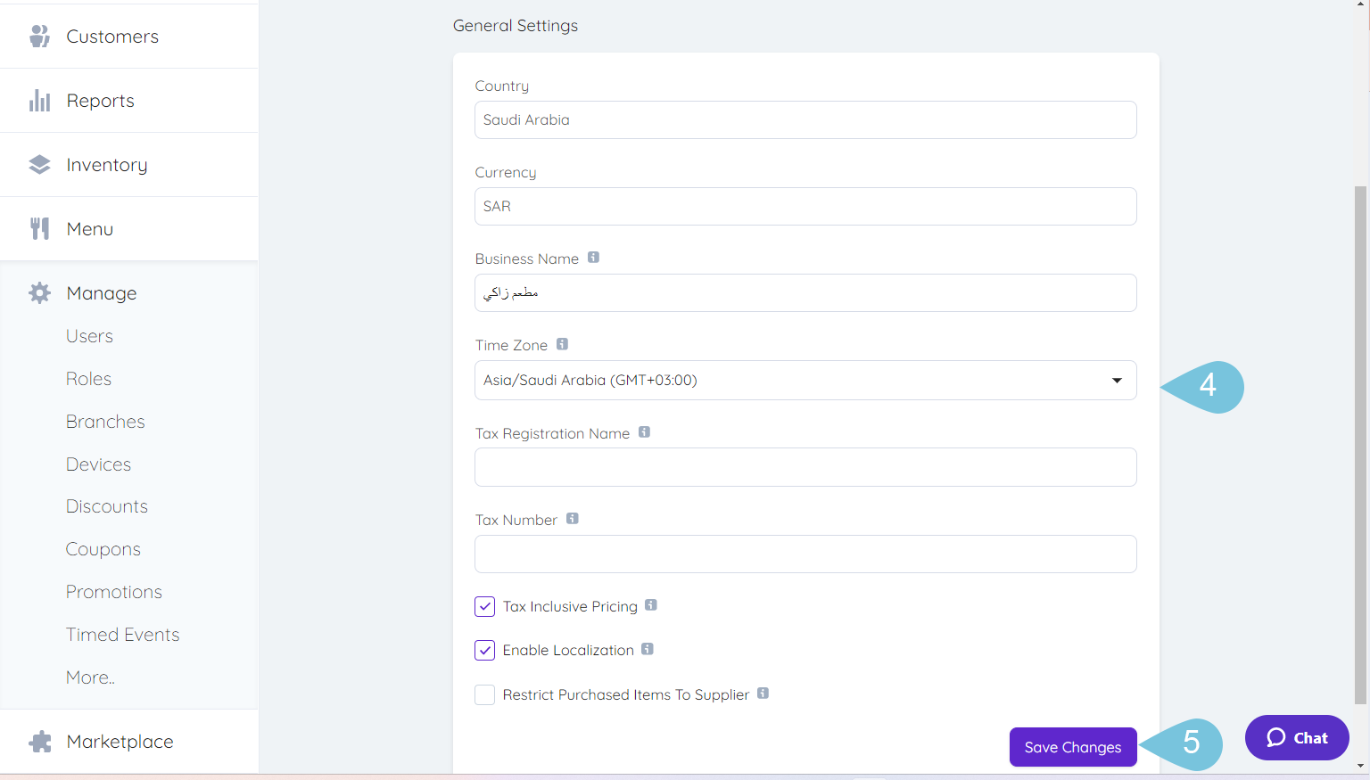Click the speech bubble icon in Chat button
The image size is (1370, 780).
pos(1276,737)
